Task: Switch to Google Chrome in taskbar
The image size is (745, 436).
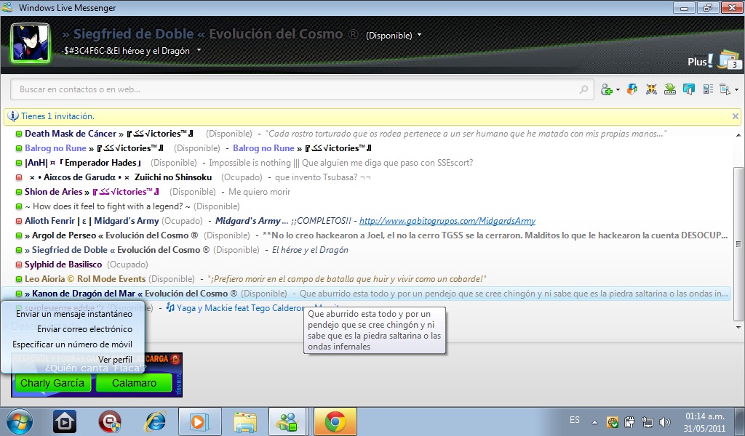Action: tap(335, 421)
